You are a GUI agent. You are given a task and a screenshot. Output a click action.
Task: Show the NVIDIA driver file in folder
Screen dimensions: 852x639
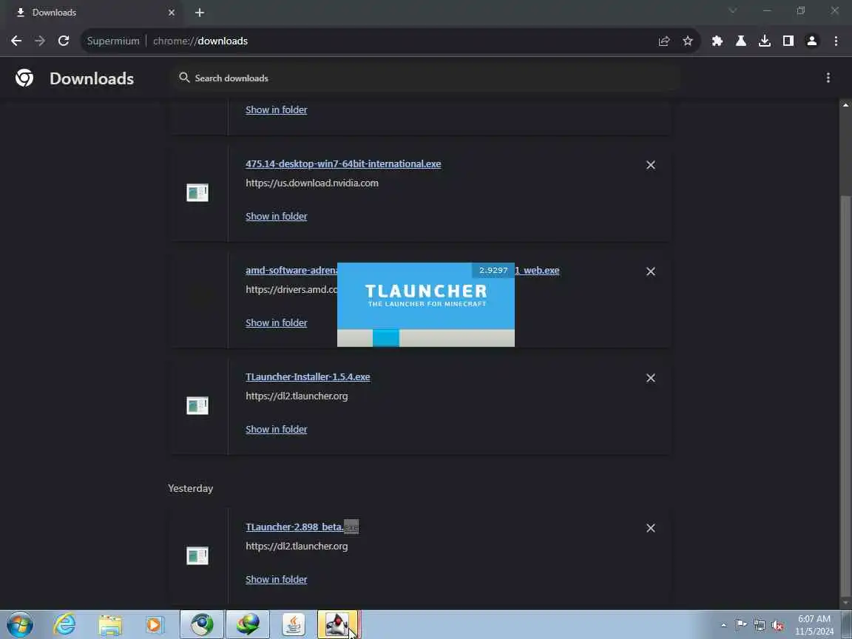point(276,216)
